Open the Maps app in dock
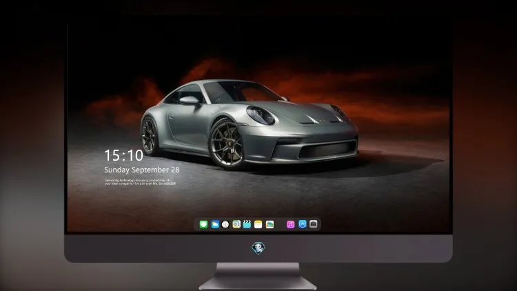Viewport: 517px width, 291px height. [236, 224]
